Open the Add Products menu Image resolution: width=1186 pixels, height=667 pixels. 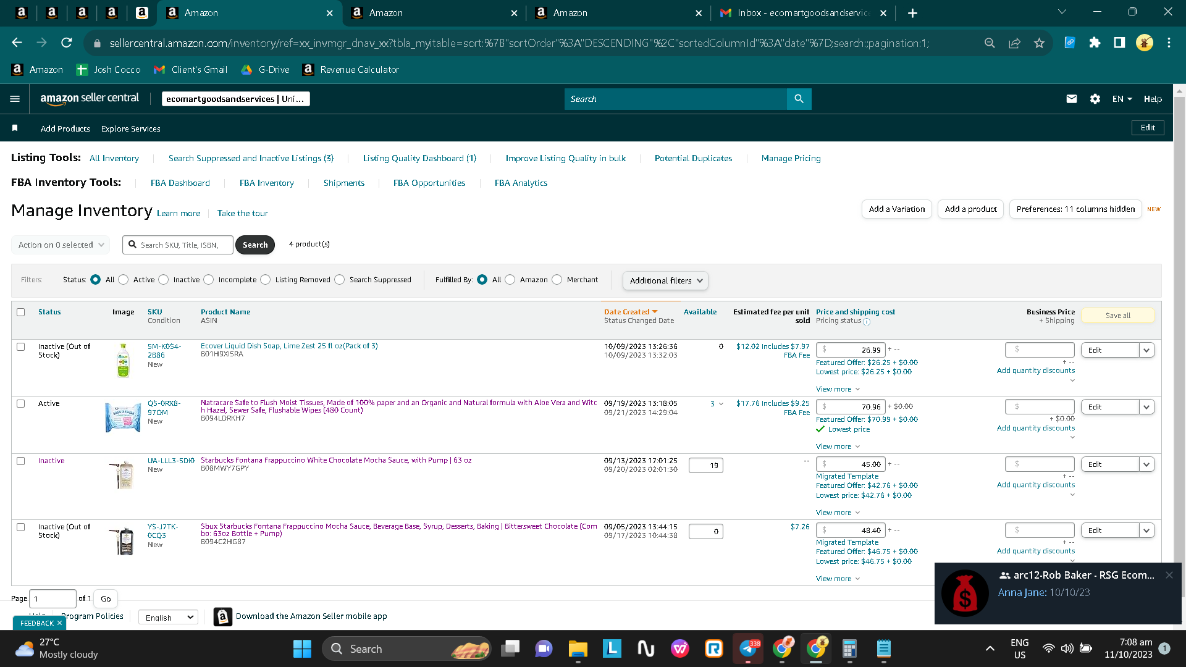click(65, 128)
